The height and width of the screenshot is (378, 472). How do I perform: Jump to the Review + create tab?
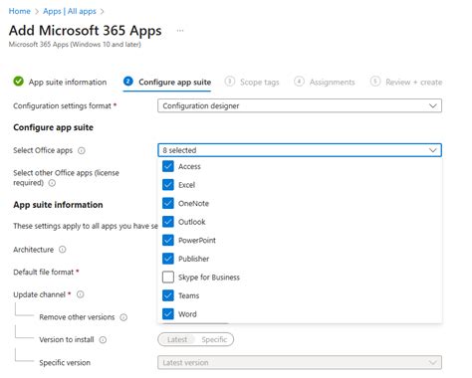coord(406,82)
